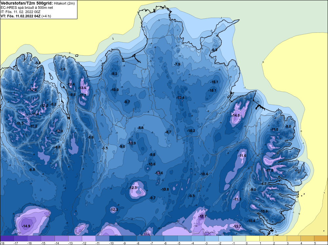Click the -11.8 temperature value
The image size is (328, 245).
[269, 170]
